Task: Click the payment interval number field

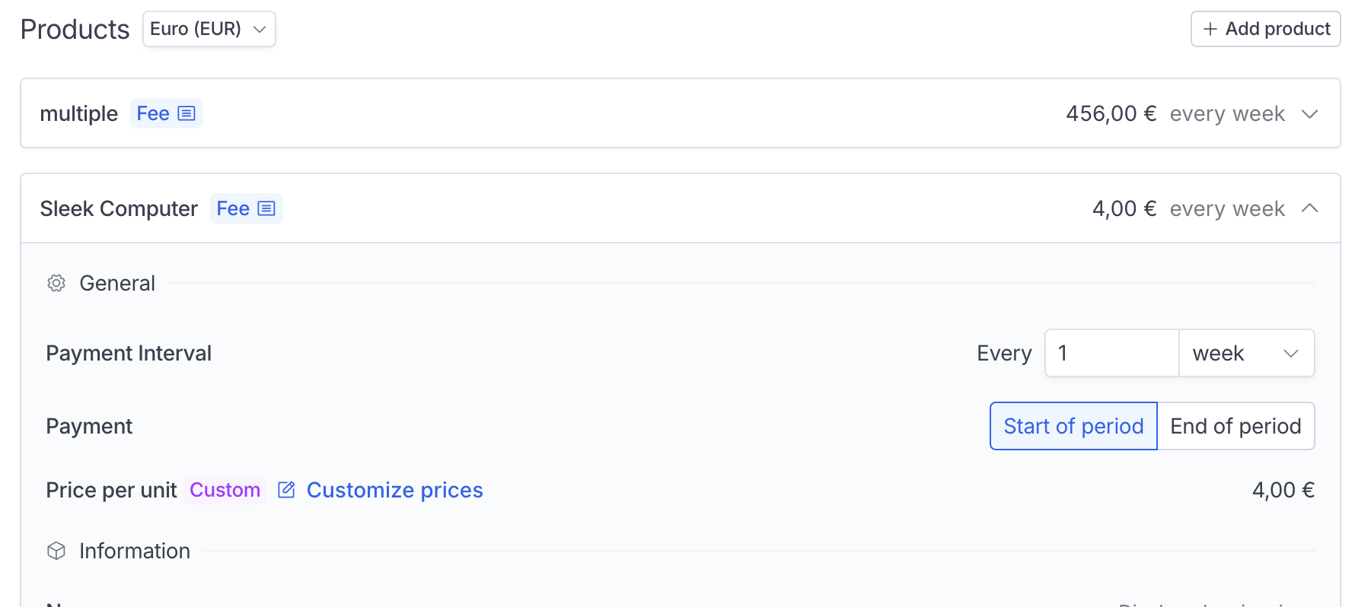Action: [x=1112, y=353]
